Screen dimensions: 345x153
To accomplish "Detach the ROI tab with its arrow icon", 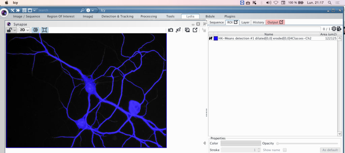I will [236, 22].
